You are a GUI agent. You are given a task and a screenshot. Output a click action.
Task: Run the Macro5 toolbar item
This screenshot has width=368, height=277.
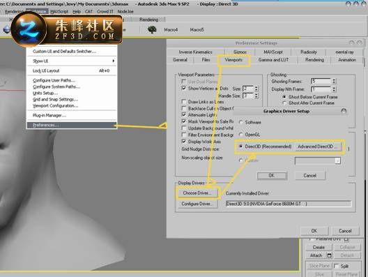point(197,30)
